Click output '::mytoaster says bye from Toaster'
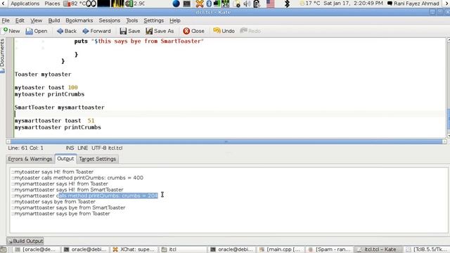This screenshot has width=450, height=253. 53,202
